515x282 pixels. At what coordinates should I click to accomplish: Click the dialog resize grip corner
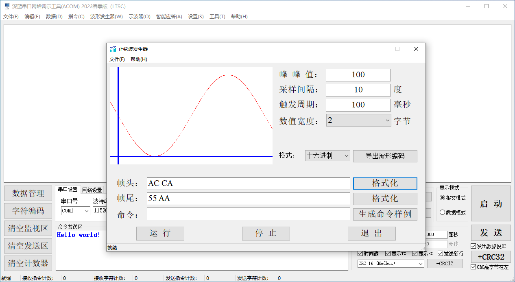point(423,248)
